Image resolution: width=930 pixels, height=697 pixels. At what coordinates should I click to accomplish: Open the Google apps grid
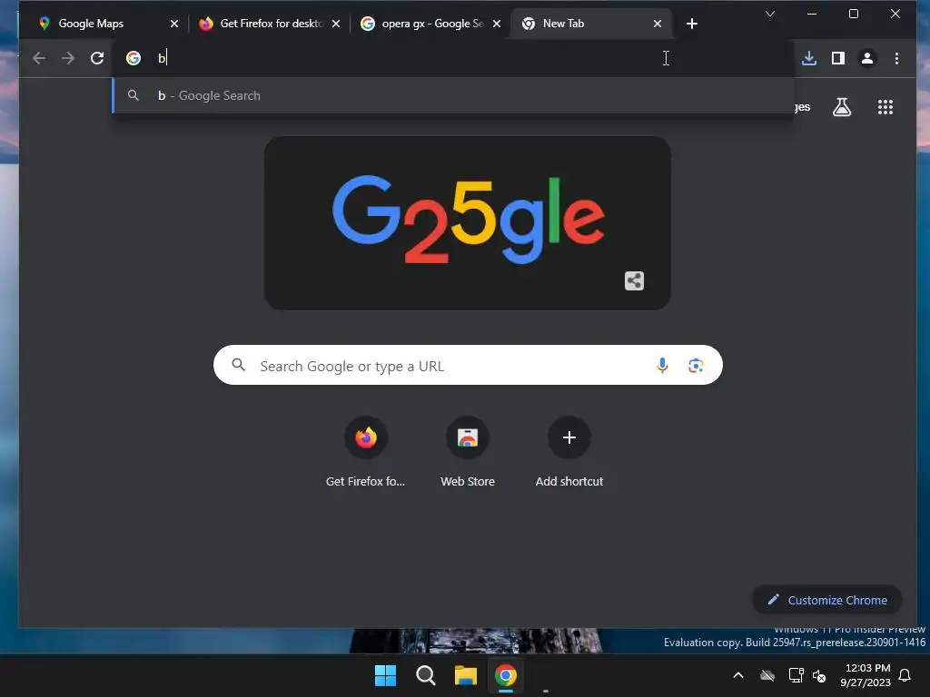(x=885, y=107)
